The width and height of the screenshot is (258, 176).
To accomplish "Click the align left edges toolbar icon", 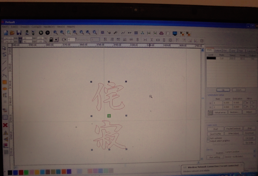I will 105,40.
